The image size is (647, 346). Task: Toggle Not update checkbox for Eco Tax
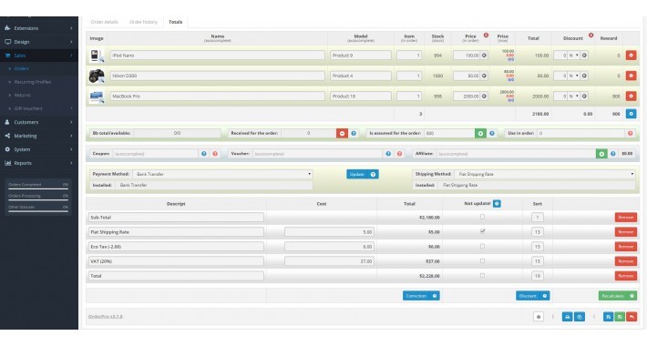pyautogui.click(x=482, y=246)
